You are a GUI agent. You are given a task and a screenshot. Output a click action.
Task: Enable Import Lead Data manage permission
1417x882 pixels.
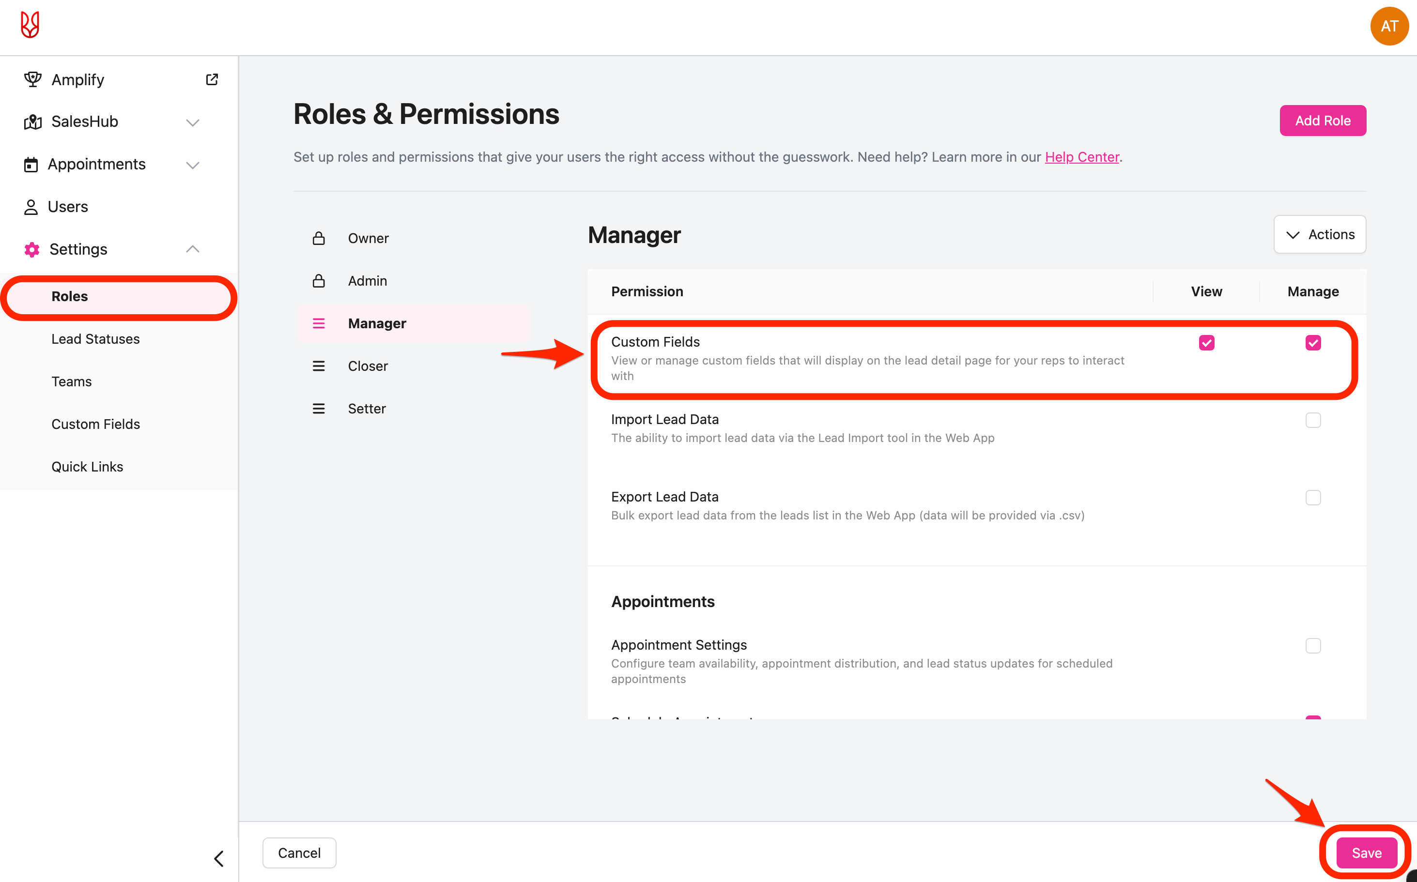(x=1312, y=420)
